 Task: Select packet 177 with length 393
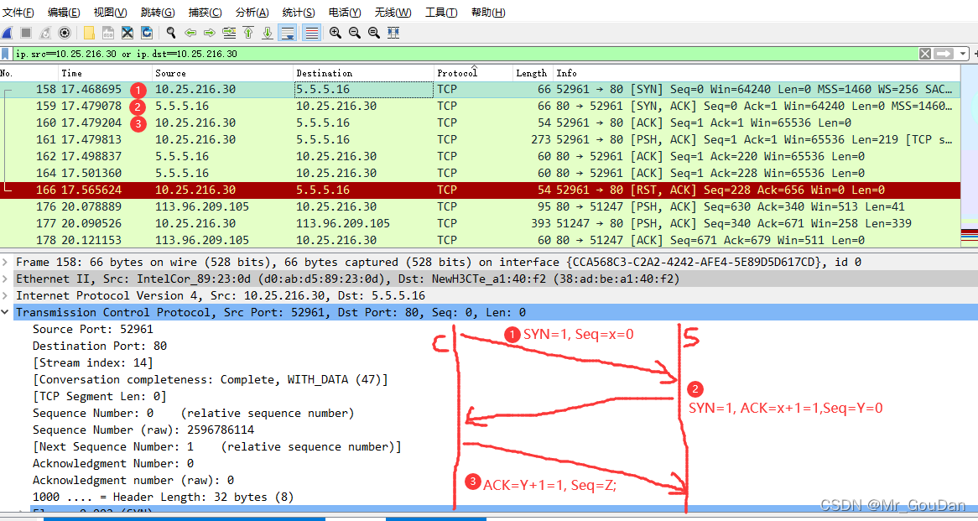point(481,223)
